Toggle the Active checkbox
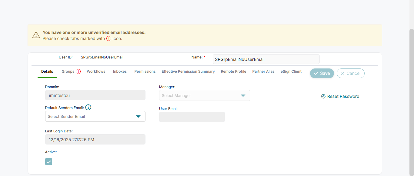 point(48,161)
